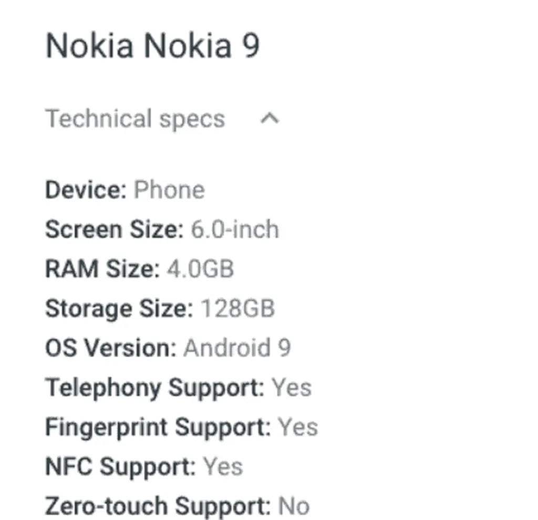Click the Technical specs header label
The image size is (538, 520).
point(135,119)
